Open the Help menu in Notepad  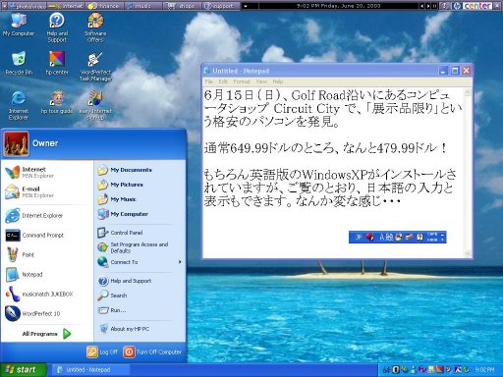coord(278,81)
